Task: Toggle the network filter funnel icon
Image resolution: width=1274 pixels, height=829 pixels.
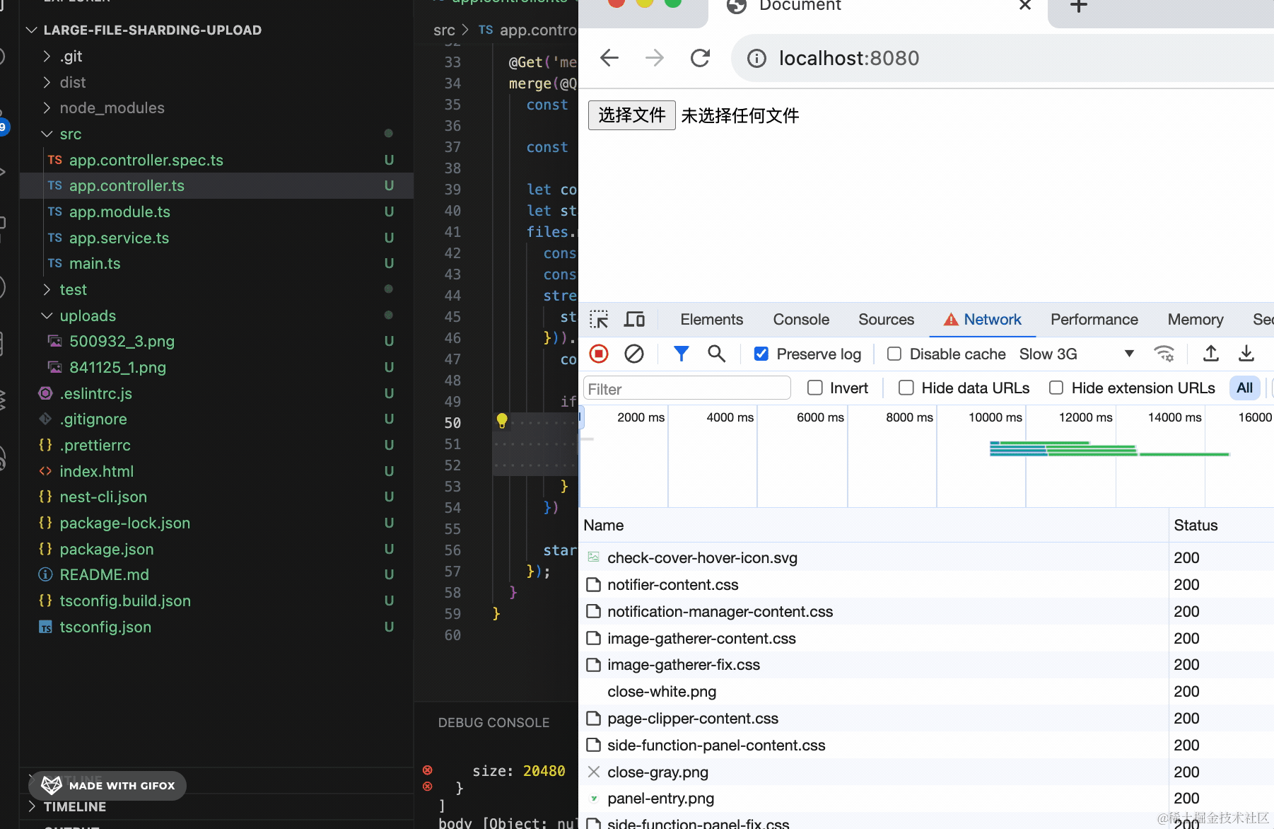Action: click(x=681, y=354)
